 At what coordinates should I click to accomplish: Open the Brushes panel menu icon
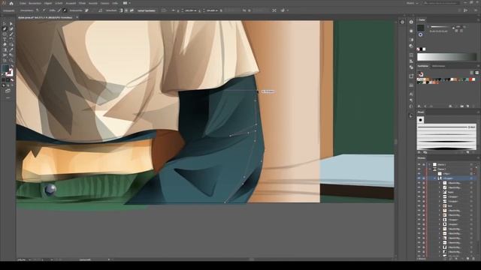[478, 112]
